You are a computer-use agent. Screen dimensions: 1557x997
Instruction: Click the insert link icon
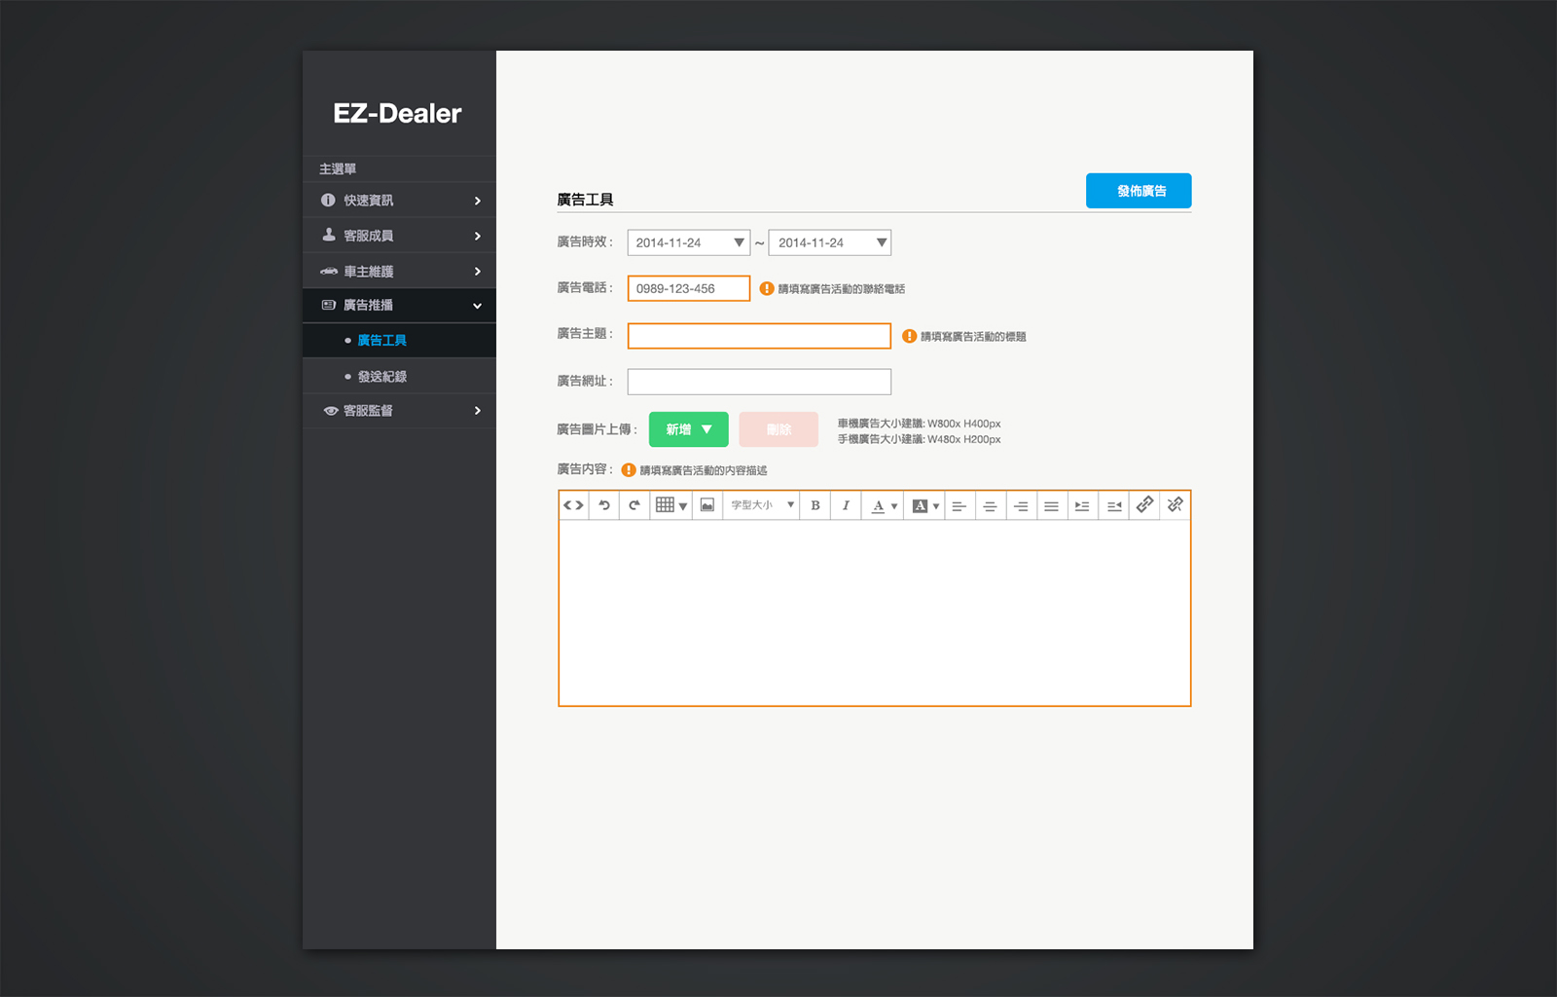coord(1144,504)
